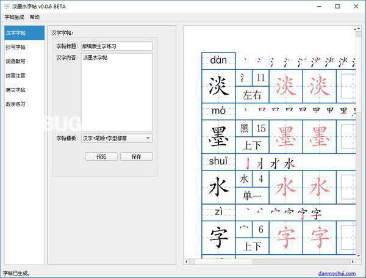Click the pinyin cell zì
The width and height of the screenshot is (366, 278).
click(x=218, y=212)
